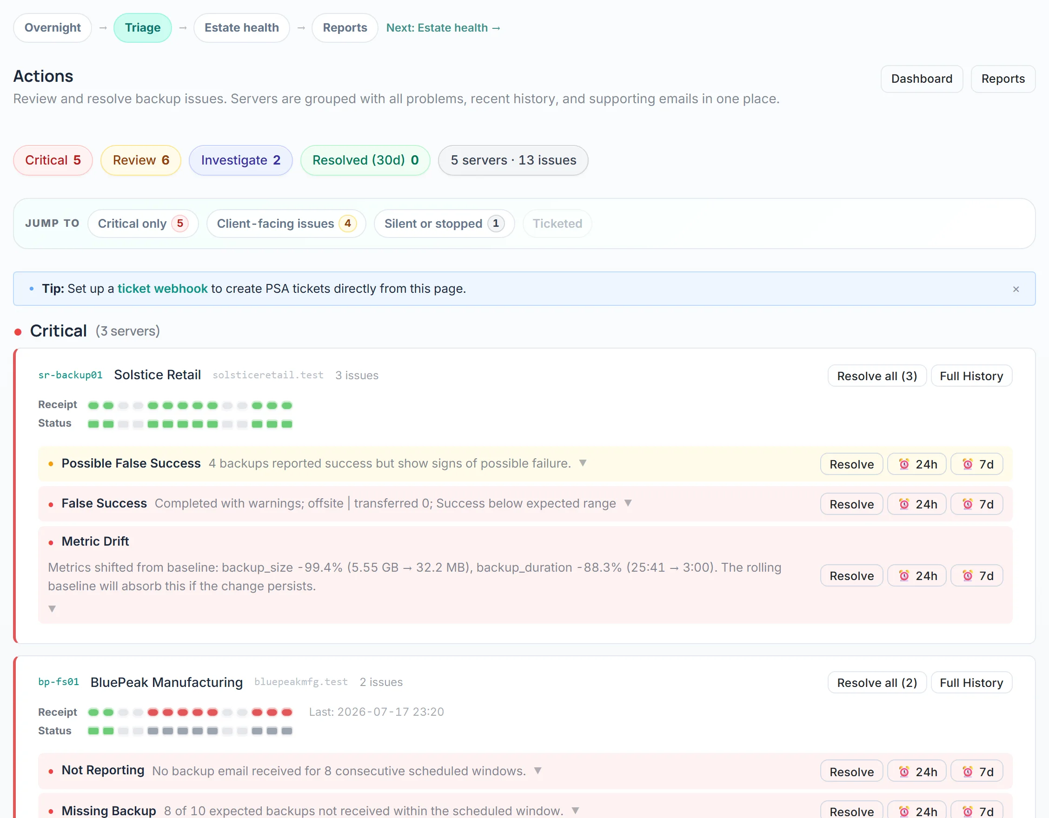Snooze False Success issue for 24h
This screenshot has height=818, width=1049.
(916, 504)
